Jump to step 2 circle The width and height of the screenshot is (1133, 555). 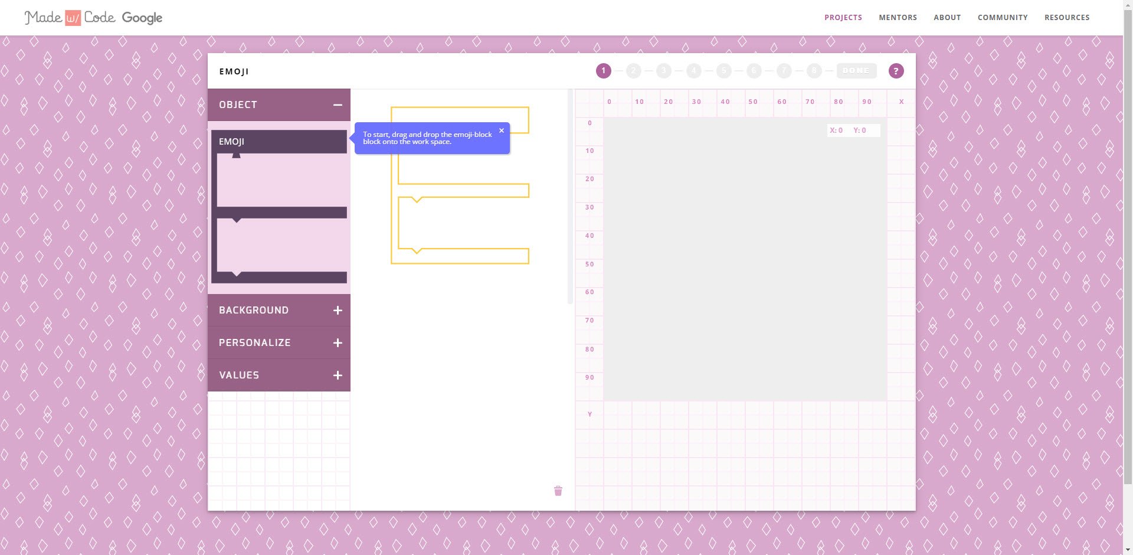633,71
